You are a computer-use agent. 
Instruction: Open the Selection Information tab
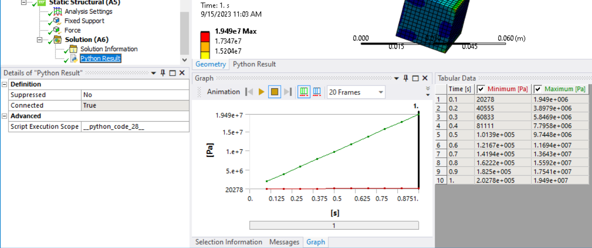point(229,242)
